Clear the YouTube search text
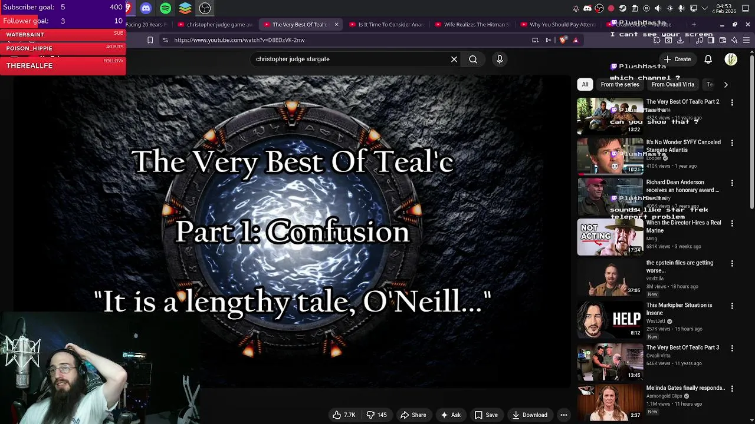 (x=454, y=59)
